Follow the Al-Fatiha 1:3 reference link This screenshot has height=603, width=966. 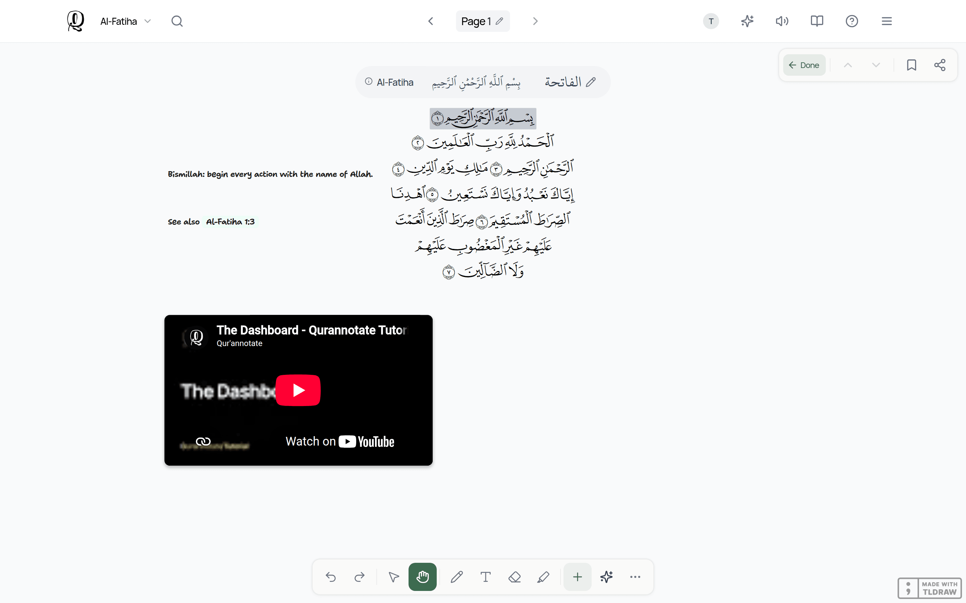(x=230, y=222)
